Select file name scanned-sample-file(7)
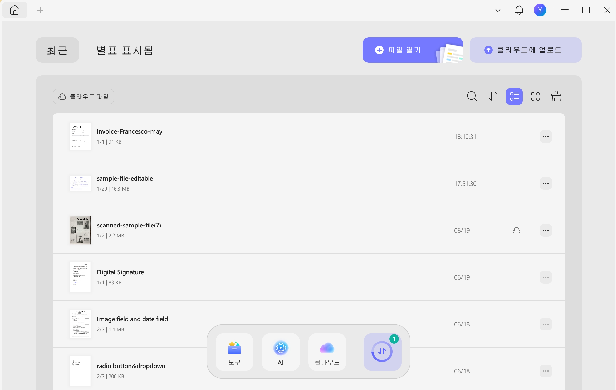The image size is (616, 390). (x=129, y=225)
